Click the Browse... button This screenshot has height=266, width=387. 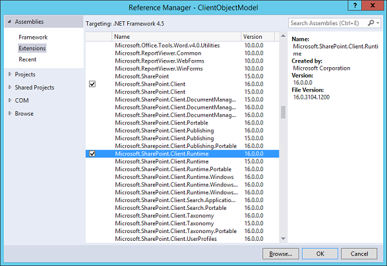[281, 254]
